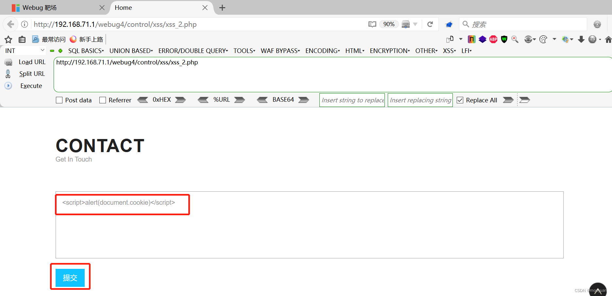612x296 pixels.
Task: Expand the ERROR/DOUBLE QUERY menu
Action: click(193, 51)
